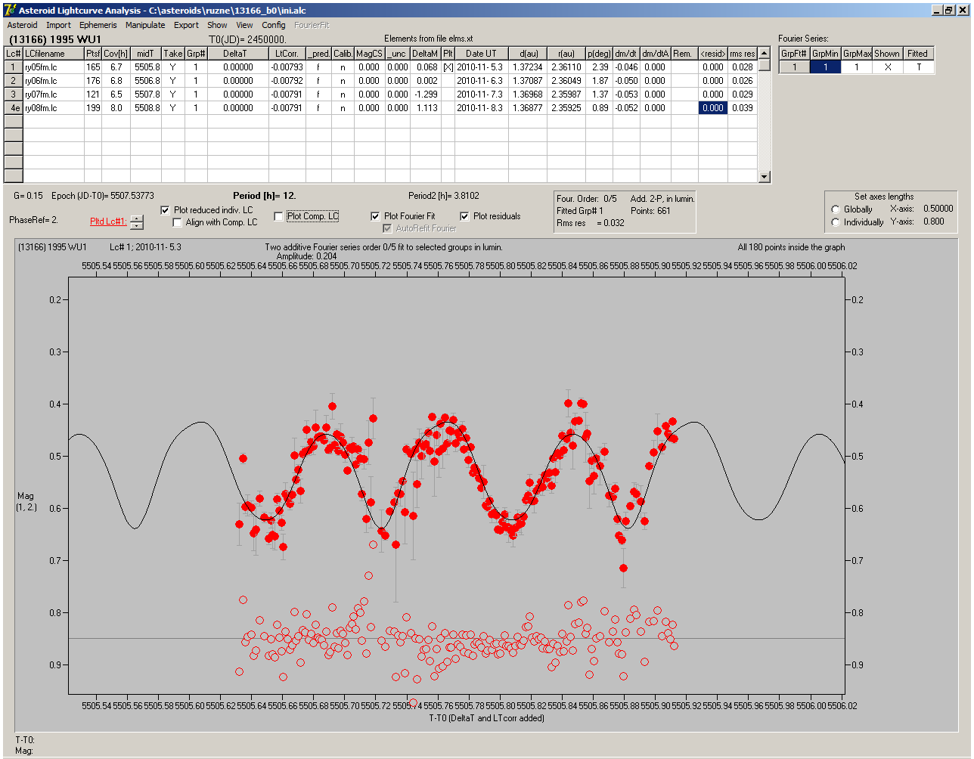Click the PhaseRef= 2. label
The width and height of the screenshot is (974, 759).
[34, 220]
